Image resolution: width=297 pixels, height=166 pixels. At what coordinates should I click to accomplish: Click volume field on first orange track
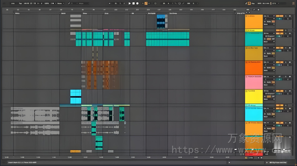(x=279, y=19)
